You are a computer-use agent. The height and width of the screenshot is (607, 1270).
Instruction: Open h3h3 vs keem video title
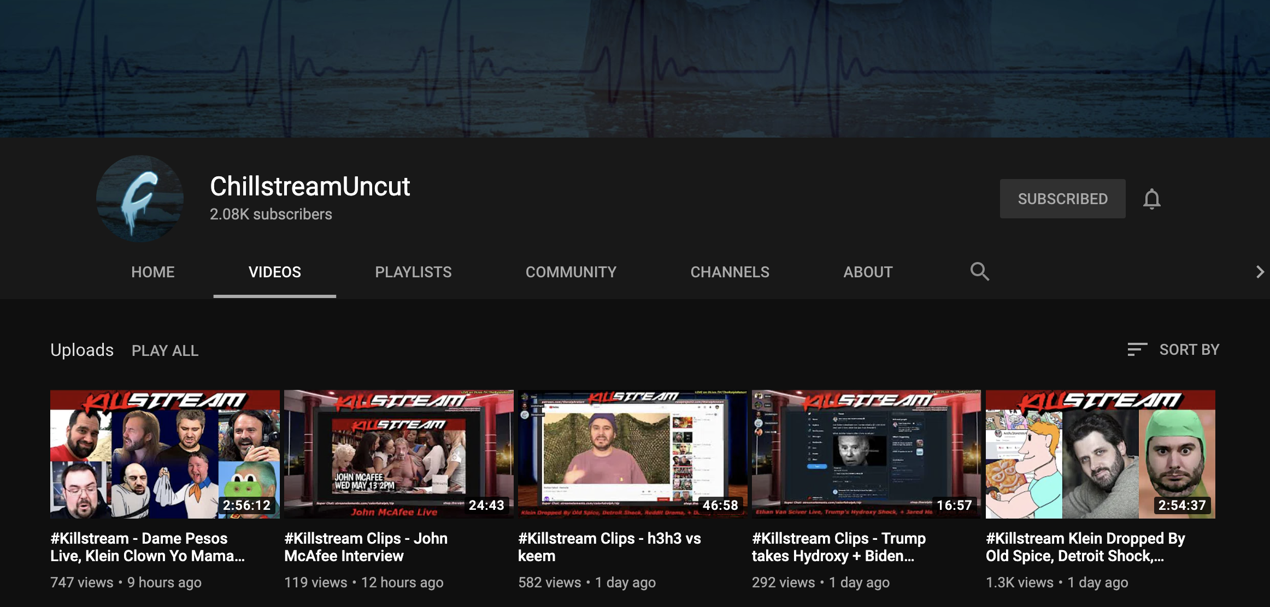click(x=609, y=547)
